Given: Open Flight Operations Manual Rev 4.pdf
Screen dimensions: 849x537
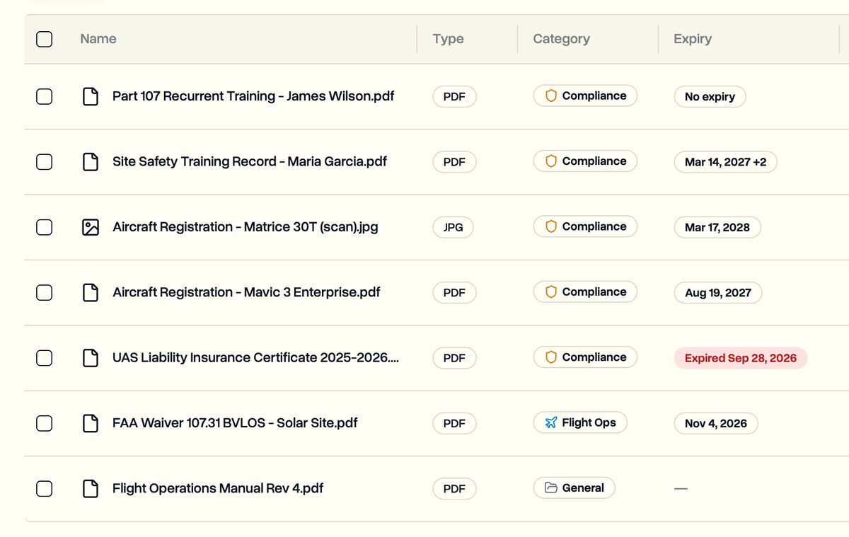Looking at the screenshot, I should [x=218, y=488].
